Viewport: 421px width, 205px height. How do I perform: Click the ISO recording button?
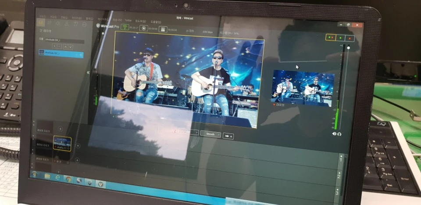click(x=163, y=29)
